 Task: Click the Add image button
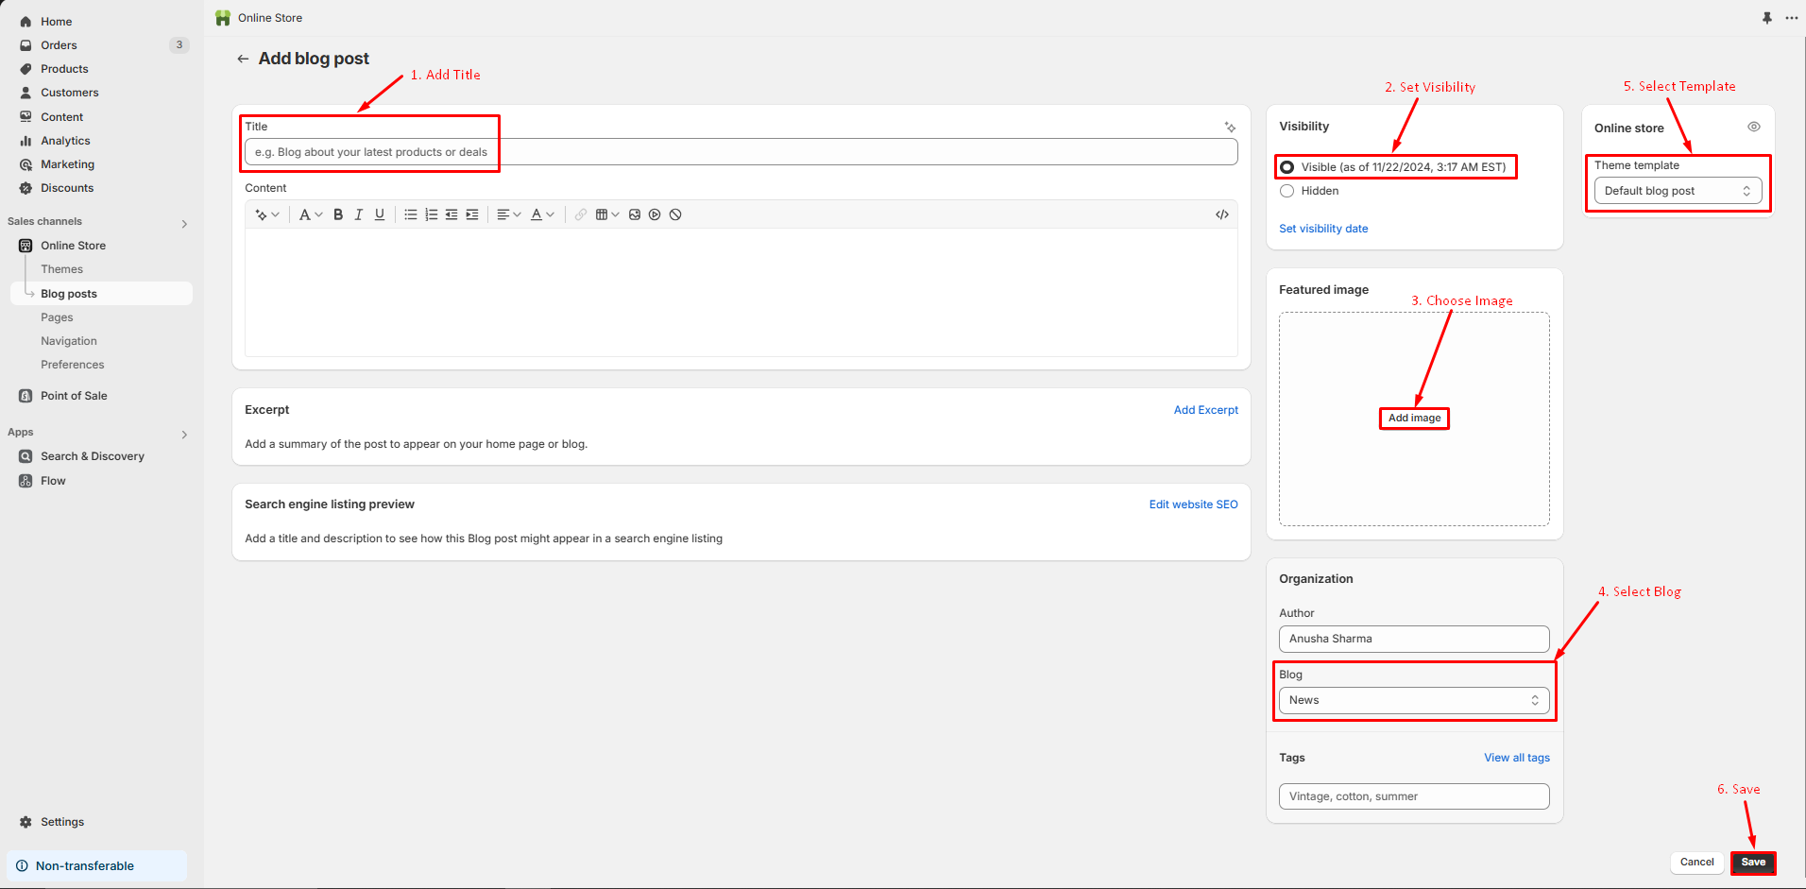coord(1414,418)
